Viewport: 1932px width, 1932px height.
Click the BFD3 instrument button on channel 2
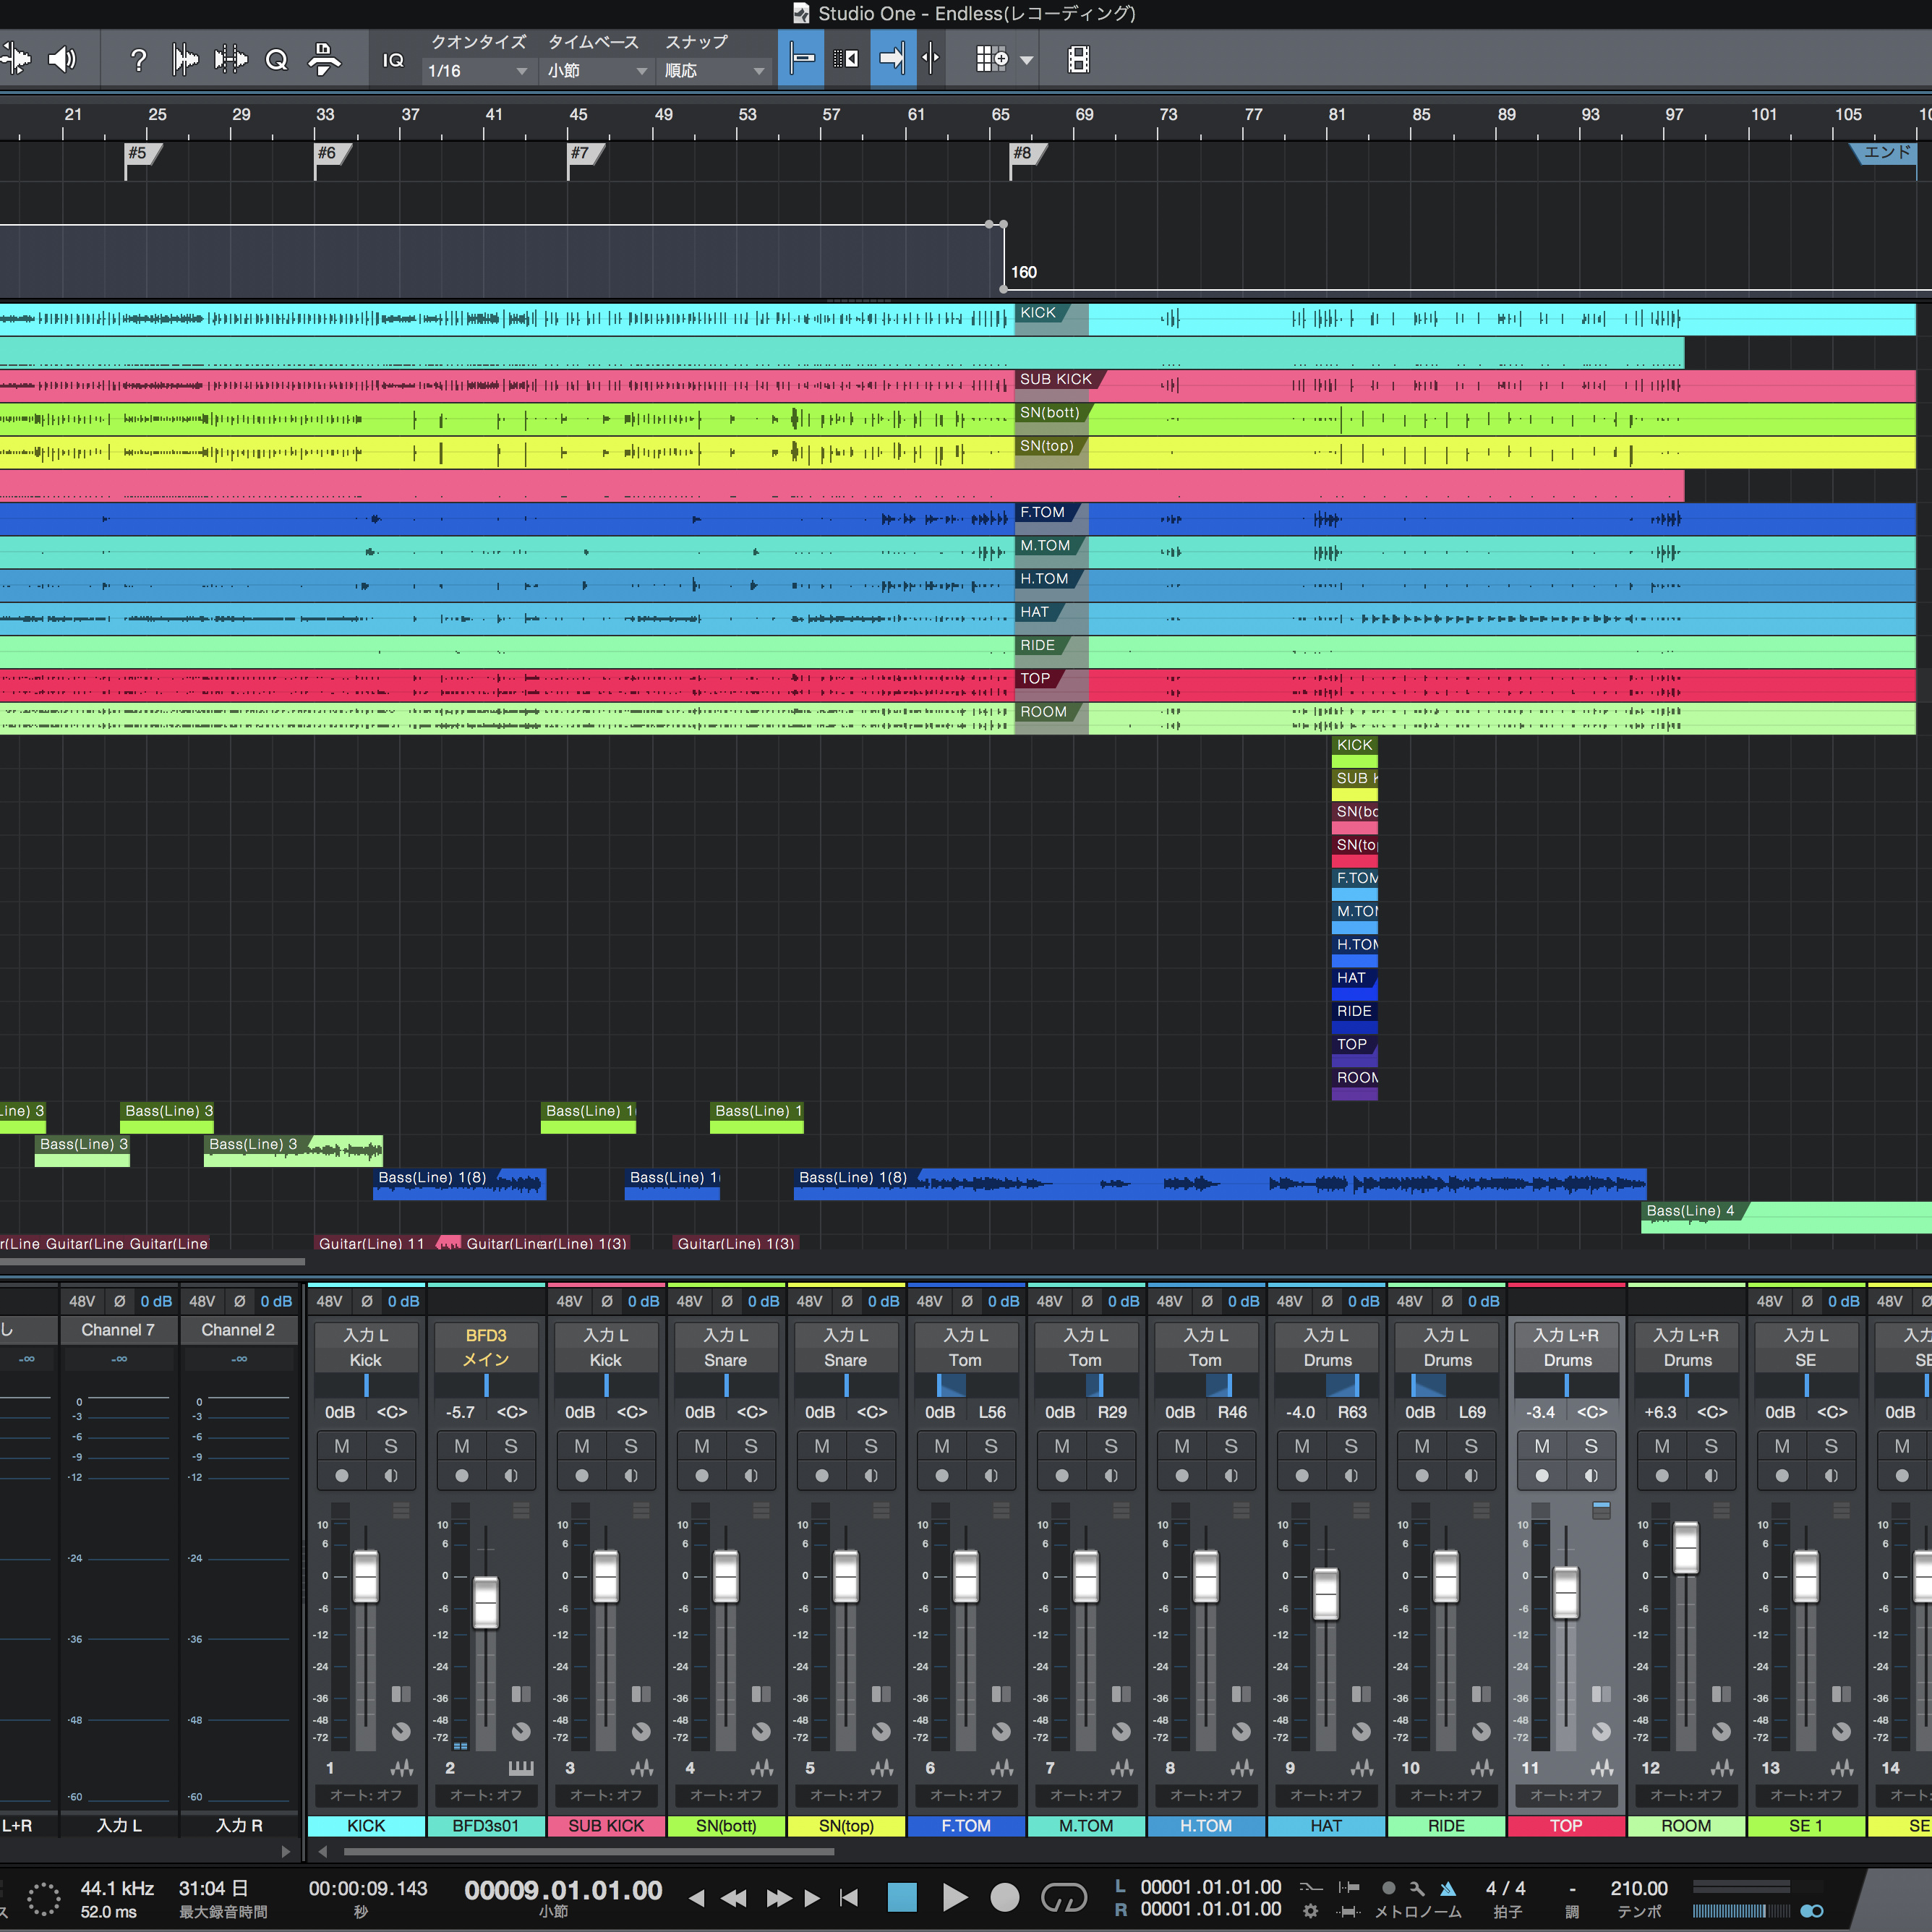[486, 1335]
